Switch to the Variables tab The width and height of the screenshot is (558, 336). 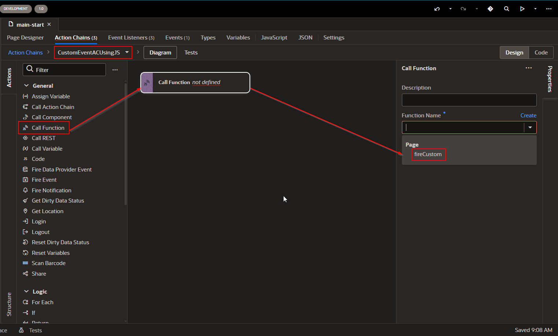coord(238,38)
